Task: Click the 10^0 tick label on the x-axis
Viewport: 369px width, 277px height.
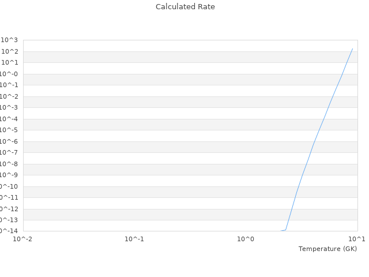Action: 246,238
